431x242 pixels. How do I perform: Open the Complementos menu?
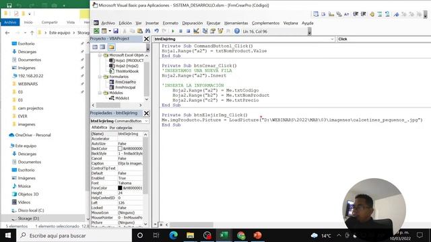(265, 23)
